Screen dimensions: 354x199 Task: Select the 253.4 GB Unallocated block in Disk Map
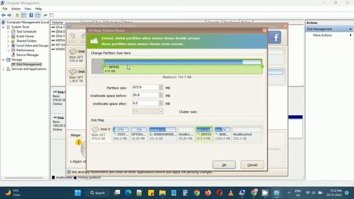[x=247, y=134]
